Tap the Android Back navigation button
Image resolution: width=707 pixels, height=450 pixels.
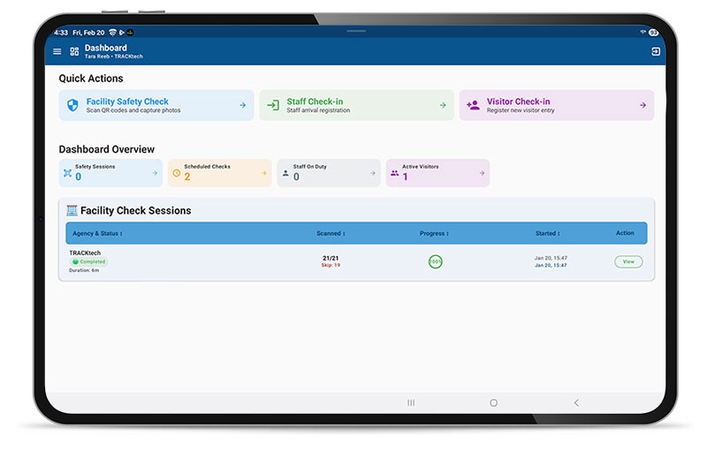pyautogui.click(x=576, y=402)
